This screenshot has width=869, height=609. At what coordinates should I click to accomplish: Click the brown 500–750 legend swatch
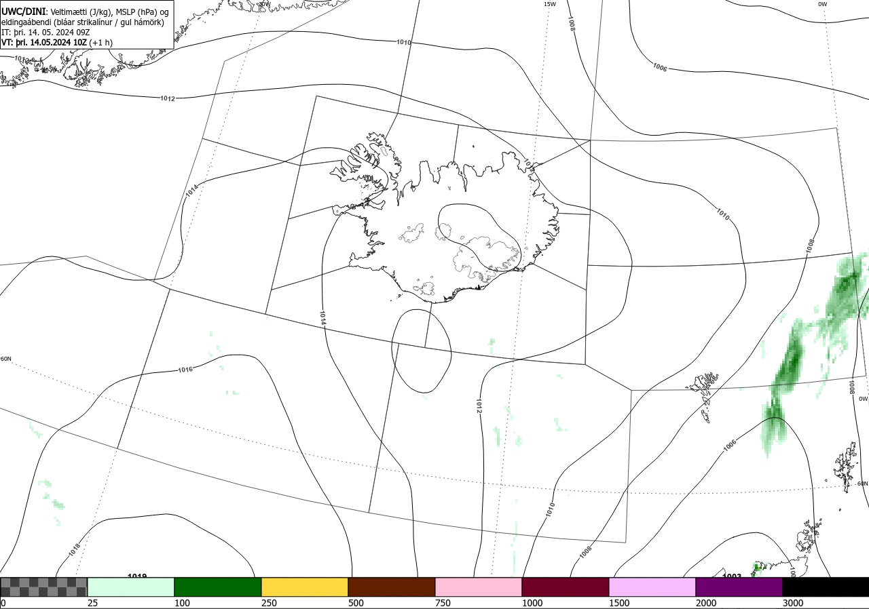click(392, 587)
